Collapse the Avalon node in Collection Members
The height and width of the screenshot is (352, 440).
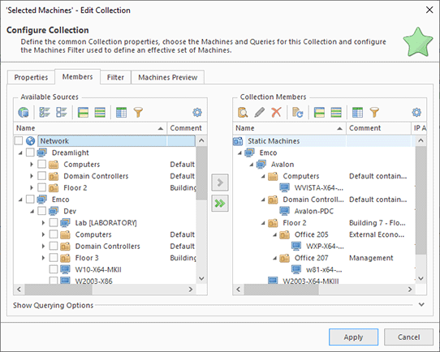pyautogui.click(x=252, y=165)
